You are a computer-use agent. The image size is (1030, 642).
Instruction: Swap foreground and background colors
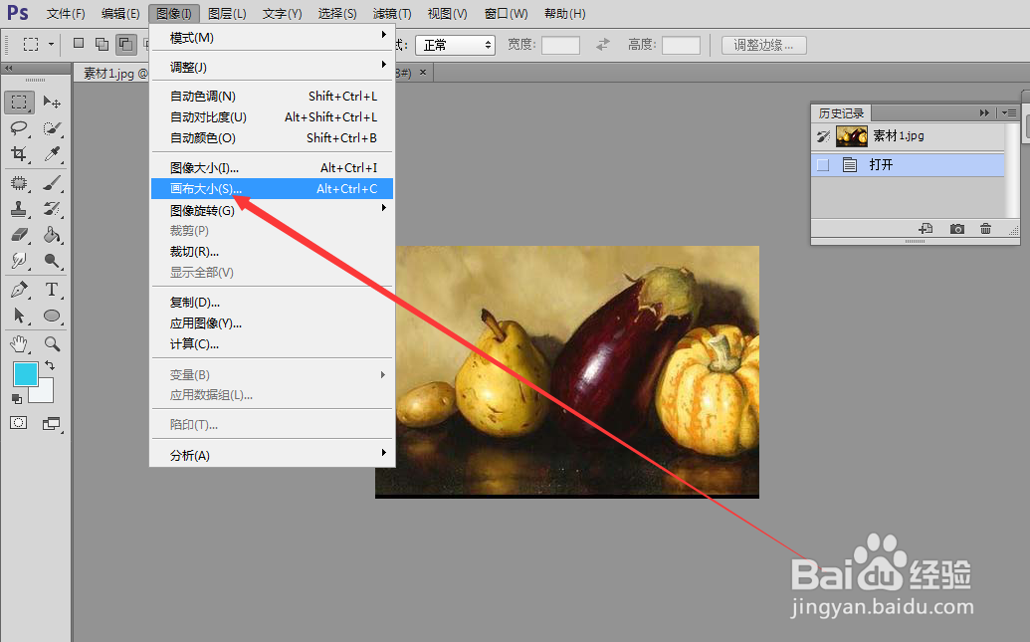click(50, 365)
